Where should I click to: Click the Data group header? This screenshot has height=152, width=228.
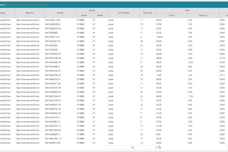(187, 10)
